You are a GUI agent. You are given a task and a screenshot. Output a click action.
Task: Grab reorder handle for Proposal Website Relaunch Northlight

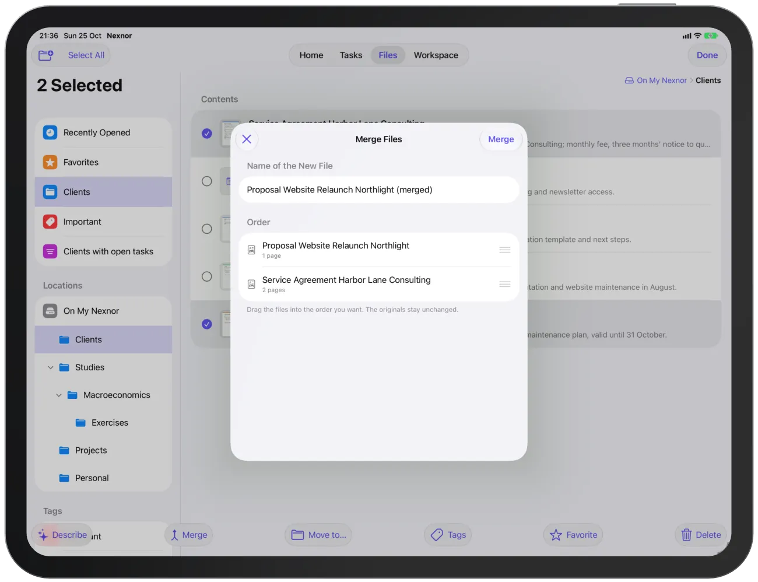coord(505,250)
